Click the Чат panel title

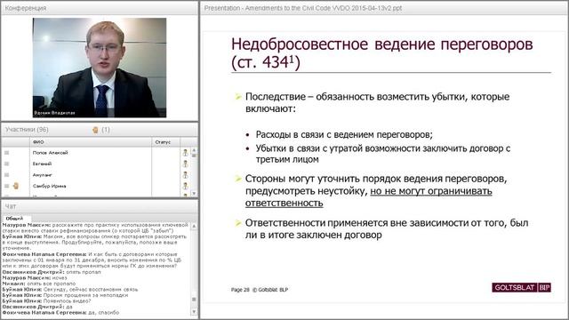pos(10,206)
